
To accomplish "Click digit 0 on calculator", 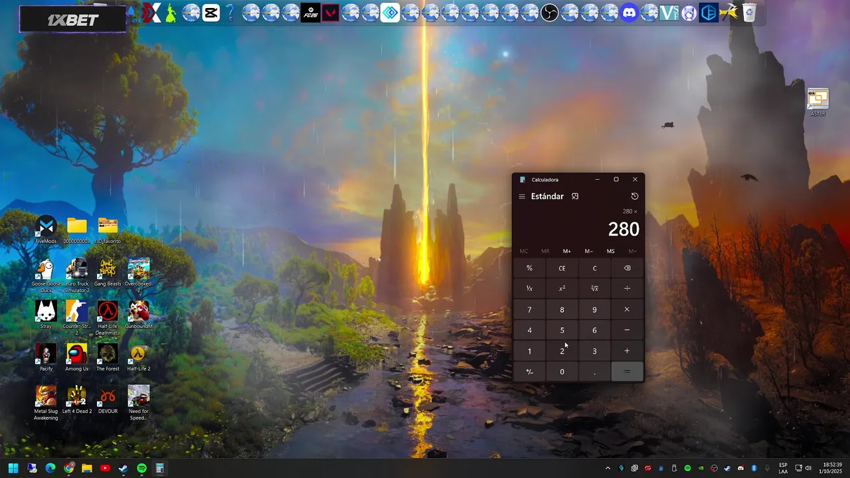I will coord(562,372).
